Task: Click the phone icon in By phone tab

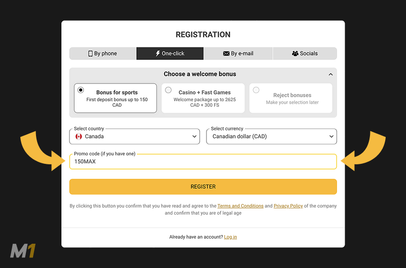Action: pos(90,54)
